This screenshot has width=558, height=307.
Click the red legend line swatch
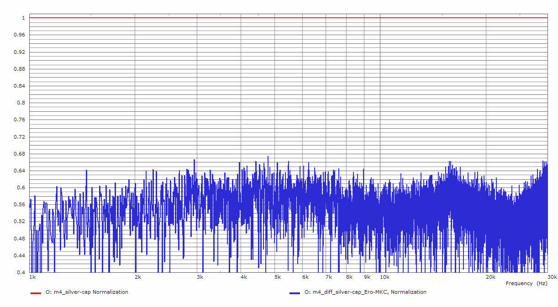36,292
